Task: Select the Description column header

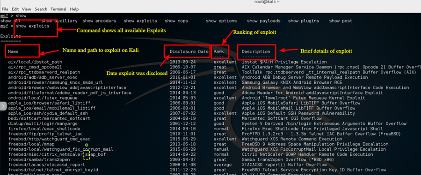Action: click(x=256, y=51)
